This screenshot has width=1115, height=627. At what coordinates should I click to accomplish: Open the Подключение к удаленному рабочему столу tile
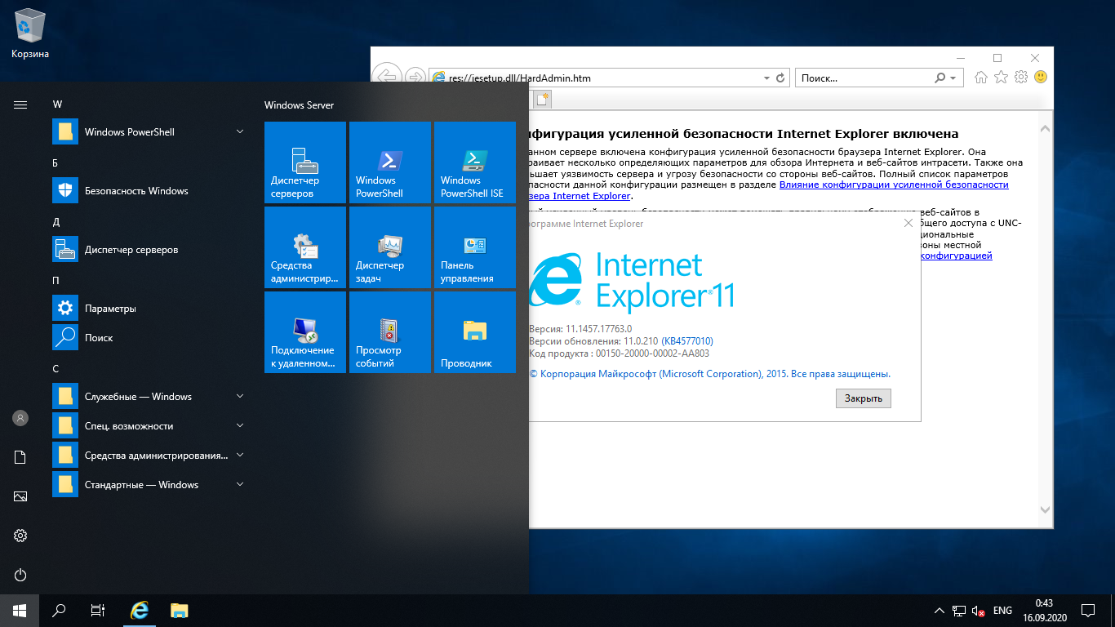click(305, 332)
